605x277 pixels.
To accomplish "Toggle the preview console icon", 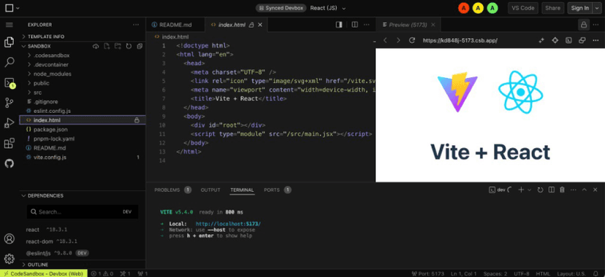I will (x=568, y=40).
